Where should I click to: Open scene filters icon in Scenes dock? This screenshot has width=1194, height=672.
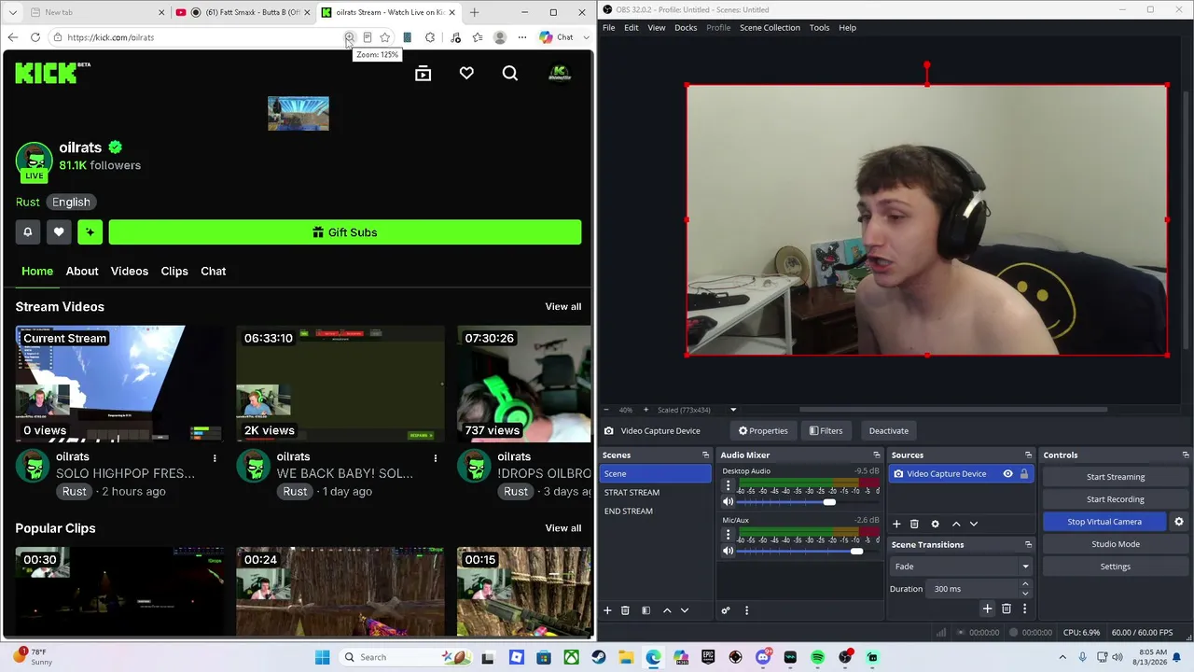646,610
